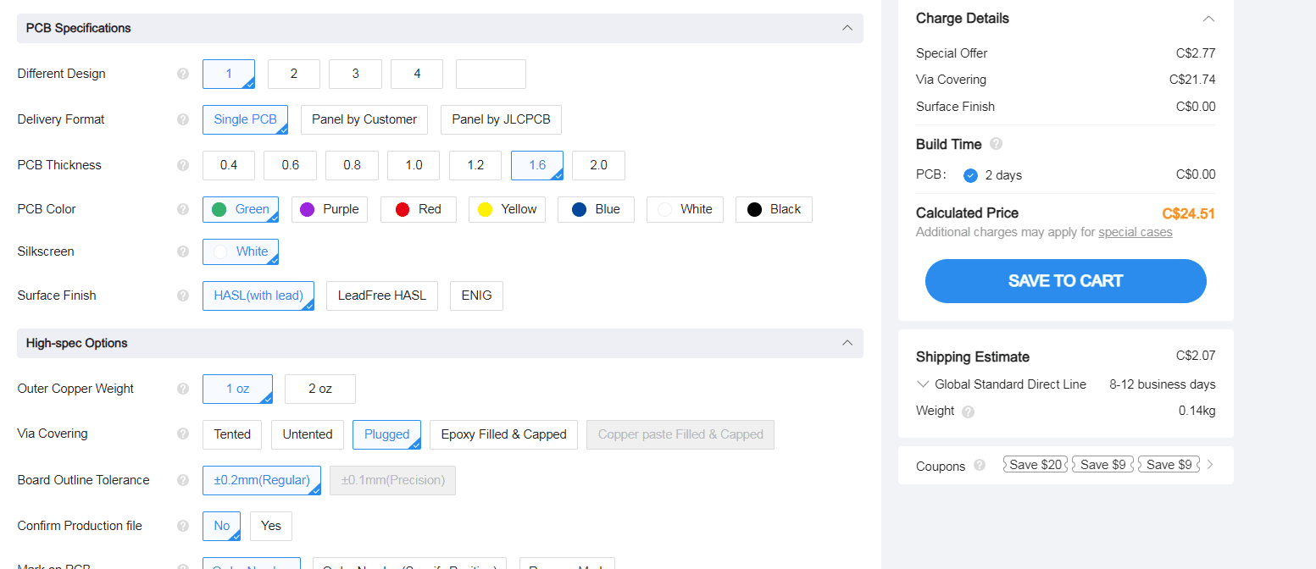Select 2 oz outer copper weight
Screen dimensions: 1316x569
(x=319, y=389)
